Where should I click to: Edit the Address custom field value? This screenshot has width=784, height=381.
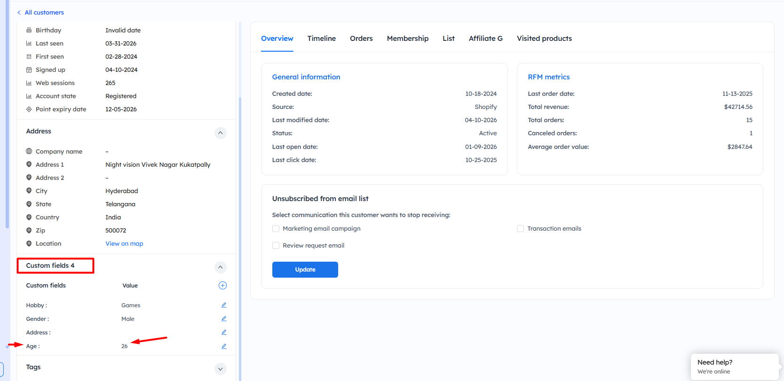pos(224,333)
